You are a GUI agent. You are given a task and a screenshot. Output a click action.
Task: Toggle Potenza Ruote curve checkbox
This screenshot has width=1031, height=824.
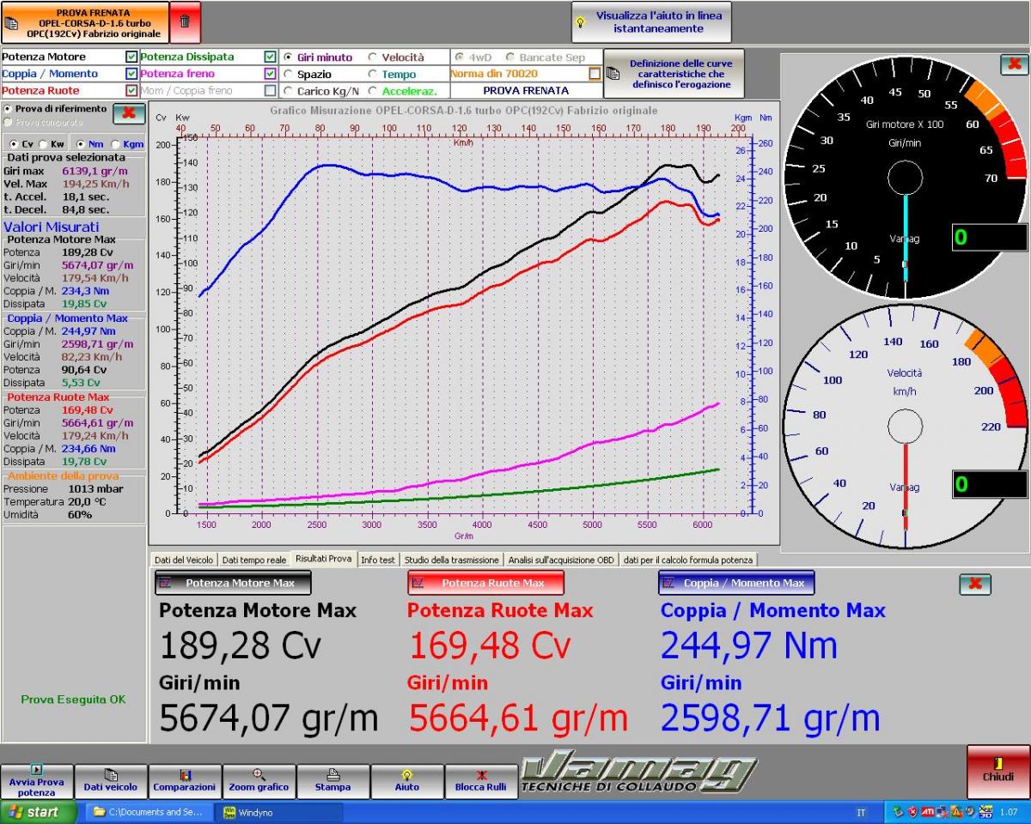(131, 90)
